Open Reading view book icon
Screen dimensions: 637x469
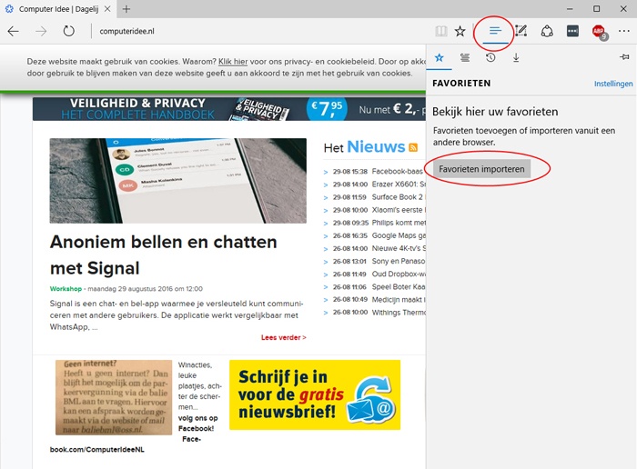click(x=441, y=31)
